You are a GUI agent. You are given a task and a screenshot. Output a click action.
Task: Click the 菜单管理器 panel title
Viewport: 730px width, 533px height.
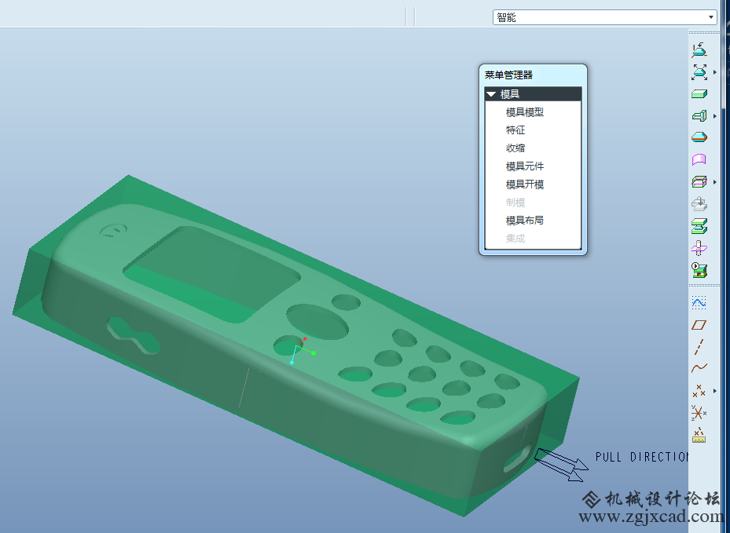point(508,75)
